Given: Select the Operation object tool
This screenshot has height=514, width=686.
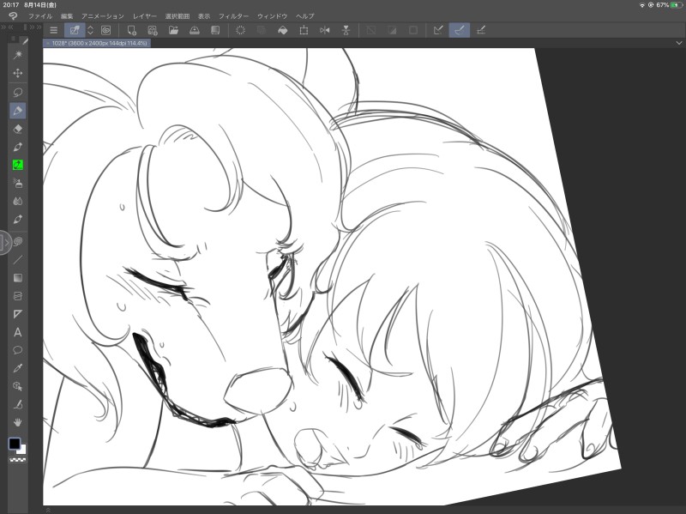Looking at the screenshot, I should [18, 386].
